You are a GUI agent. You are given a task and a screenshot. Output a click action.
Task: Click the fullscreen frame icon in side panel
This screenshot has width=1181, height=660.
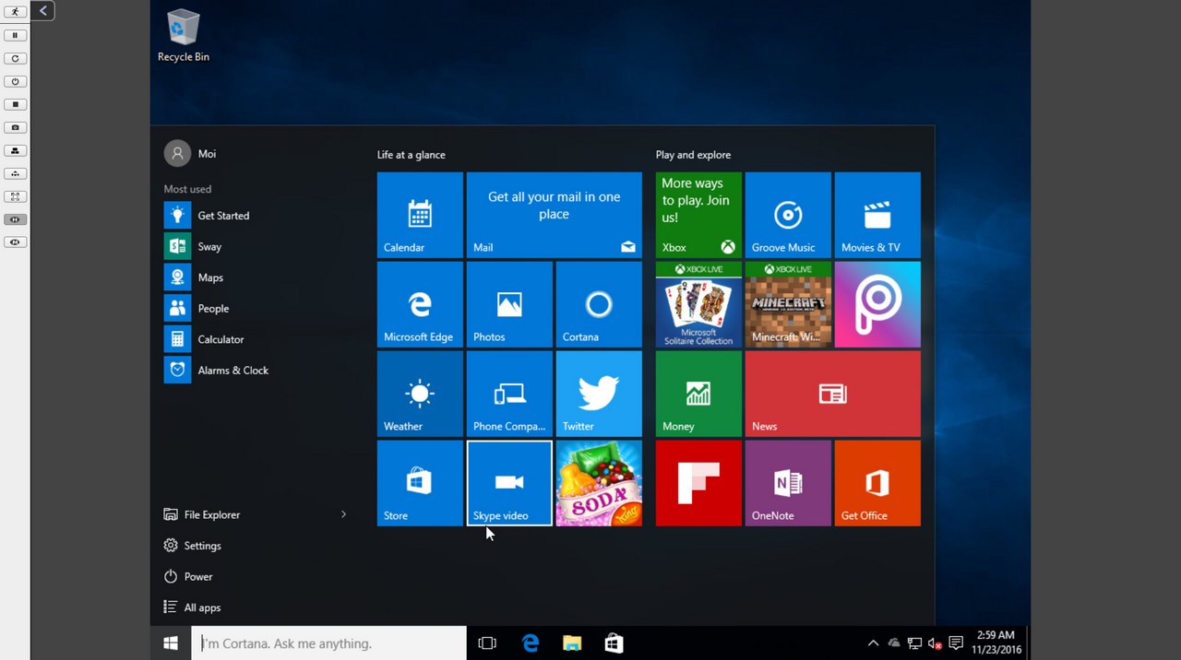[15, 196]
